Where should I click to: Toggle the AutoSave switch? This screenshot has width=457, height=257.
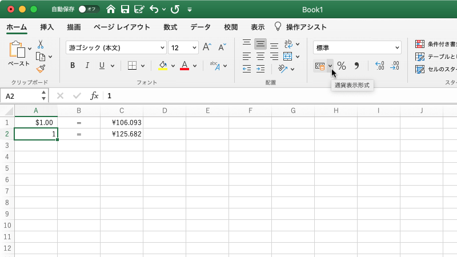tap(89, 9)
